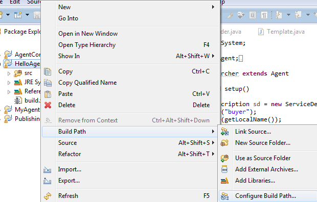Viewport: 317px width, 202px height.
Task: Click the Import icon in context menu
Action: point(48,170)
